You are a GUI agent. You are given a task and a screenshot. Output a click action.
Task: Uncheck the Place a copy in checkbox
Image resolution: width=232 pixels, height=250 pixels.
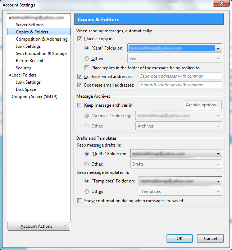point(80,39)
